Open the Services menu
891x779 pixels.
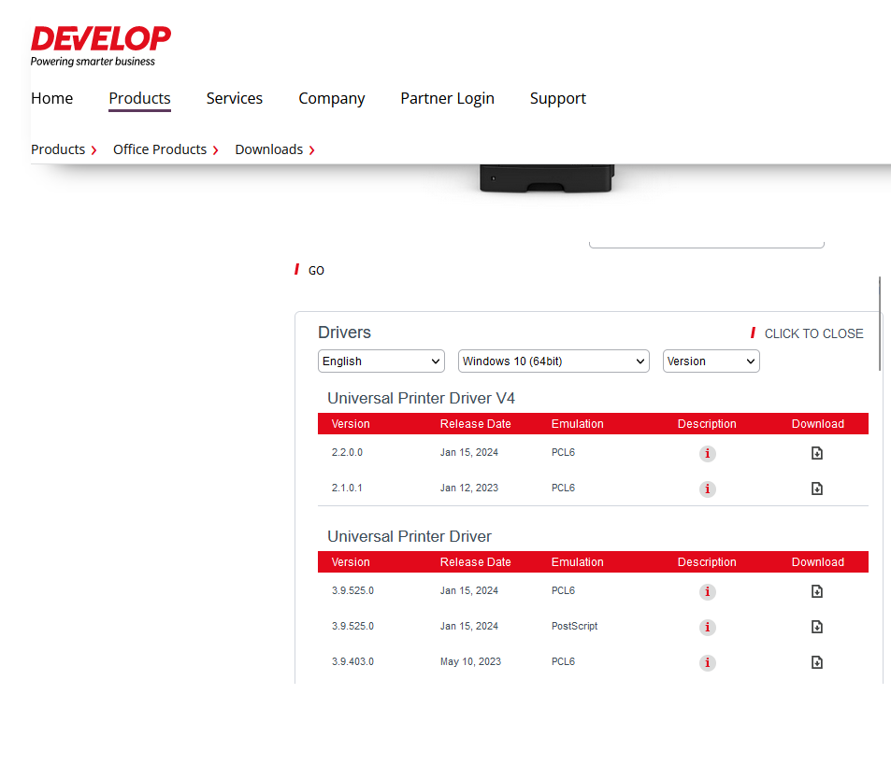(234, 98)
